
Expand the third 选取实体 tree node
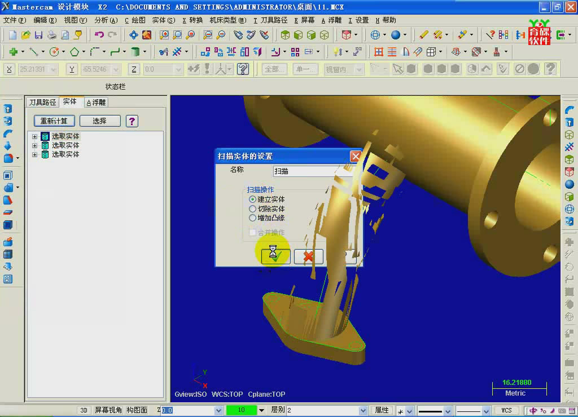pos(34,155)
